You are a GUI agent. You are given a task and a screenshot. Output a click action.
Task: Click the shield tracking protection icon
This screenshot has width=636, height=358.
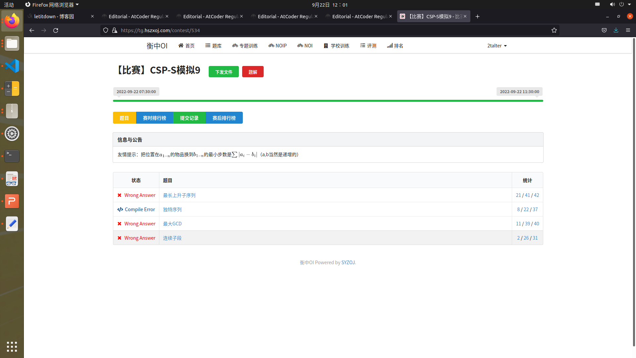106,30
